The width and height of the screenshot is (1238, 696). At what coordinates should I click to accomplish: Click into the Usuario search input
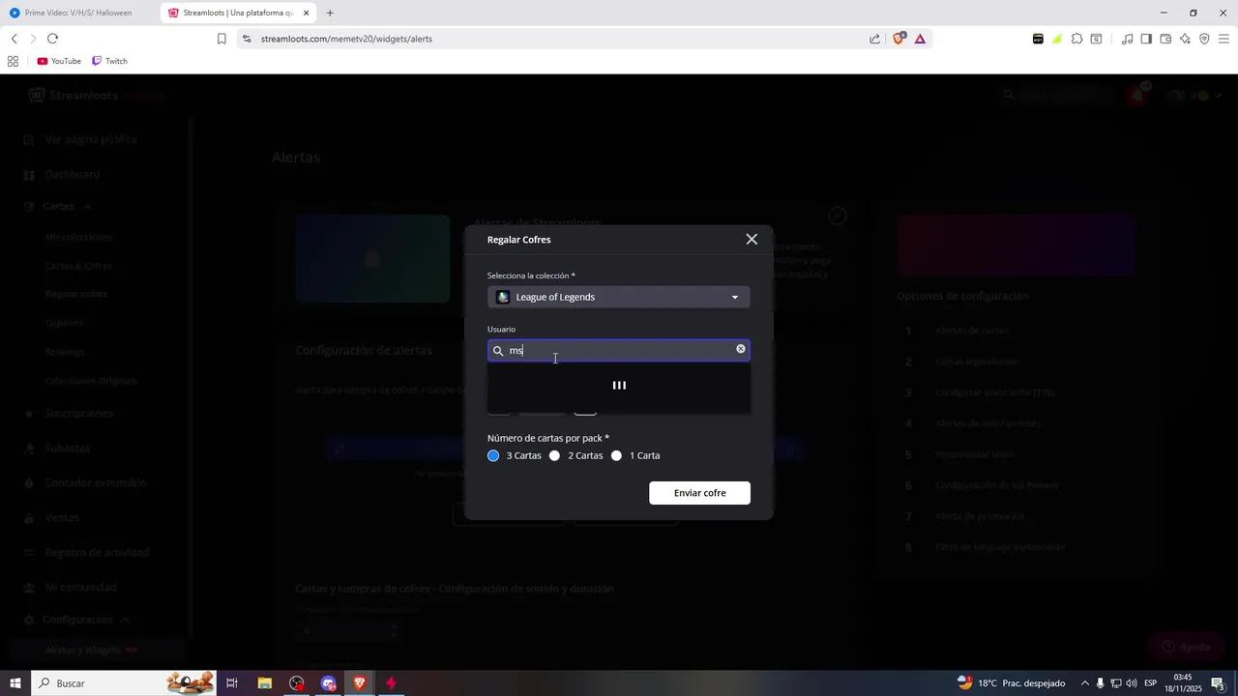coord(619,350)
